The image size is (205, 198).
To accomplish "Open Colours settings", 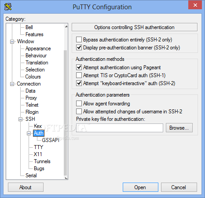I will [33, 77].
